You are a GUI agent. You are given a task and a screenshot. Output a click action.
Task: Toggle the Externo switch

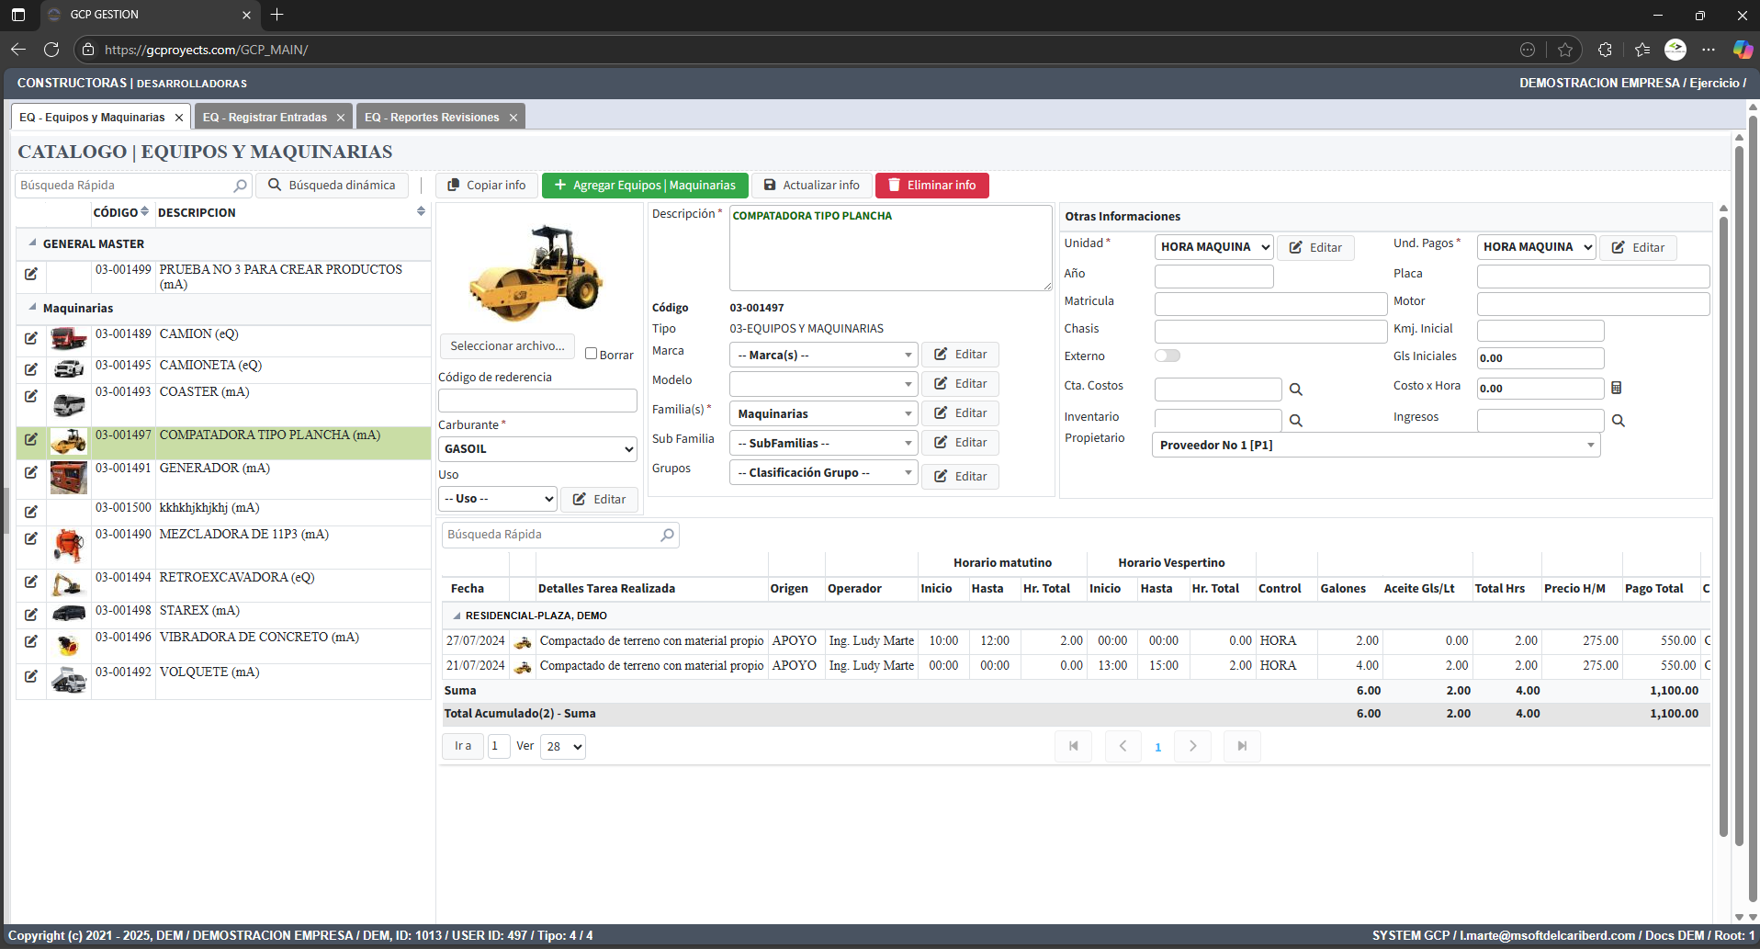pos(1168,356)
